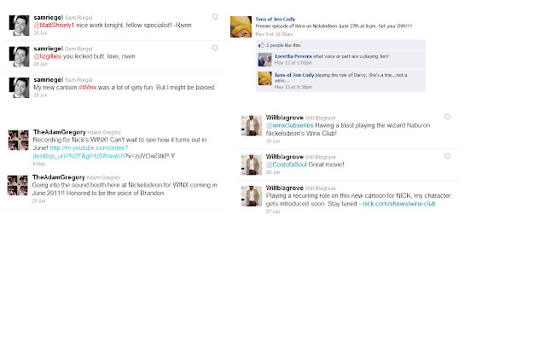Open the @CostofaSoul mention
This screenshot has width=546, height=341.
[287, 165]
